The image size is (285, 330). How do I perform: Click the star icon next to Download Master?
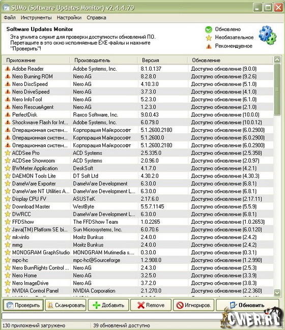tap(8, 206)
